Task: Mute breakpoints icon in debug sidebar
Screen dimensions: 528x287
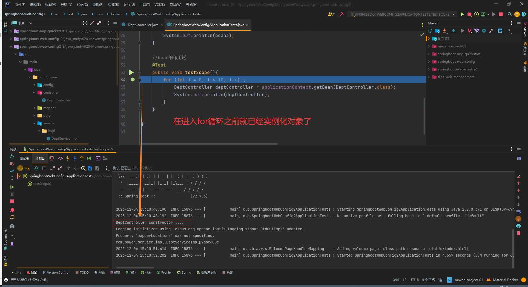Action: tap(12, 217)
